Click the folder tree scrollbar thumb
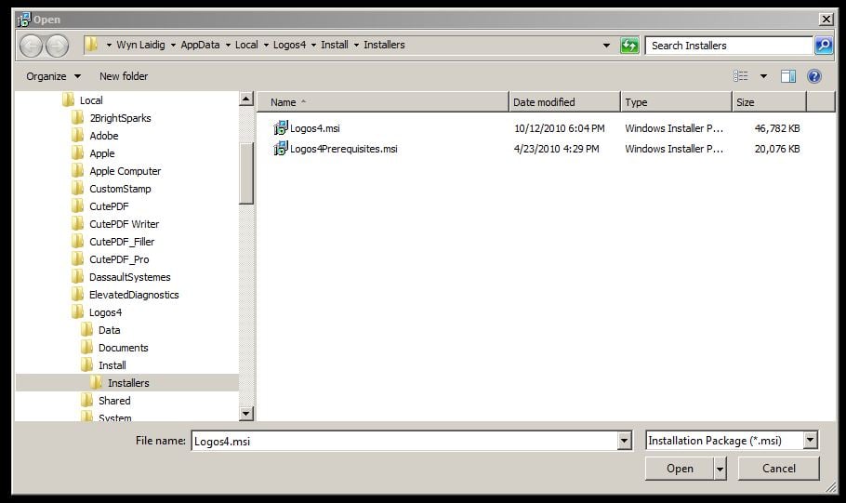The image size is (846, 503). pos(246,173)
